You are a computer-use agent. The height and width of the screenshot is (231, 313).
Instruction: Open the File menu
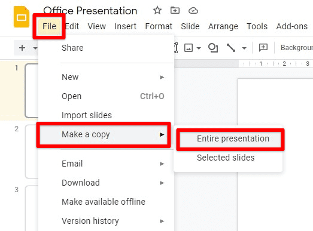point(49,26)
